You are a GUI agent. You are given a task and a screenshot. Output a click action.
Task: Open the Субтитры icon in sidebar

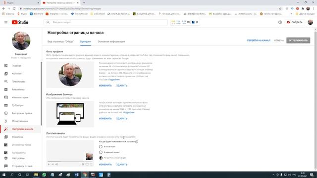click(6, 105)
